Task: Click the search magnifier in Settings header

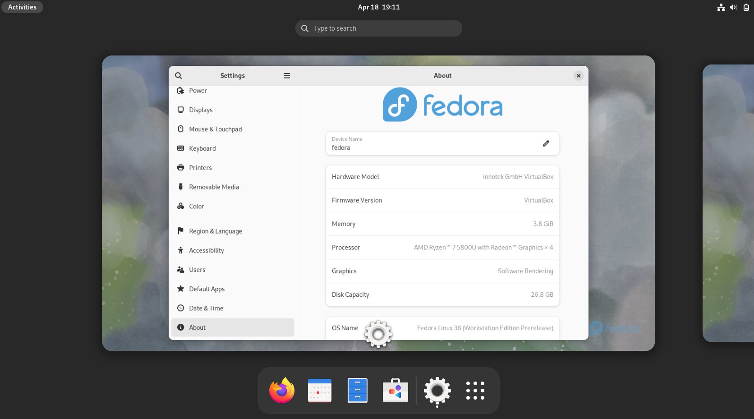Action: 179,75
